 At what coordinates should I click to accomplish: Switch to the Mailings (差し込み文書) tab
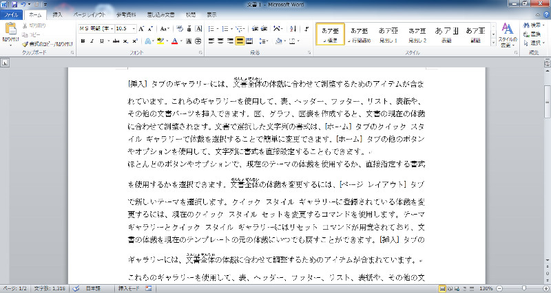click(160, 14)
